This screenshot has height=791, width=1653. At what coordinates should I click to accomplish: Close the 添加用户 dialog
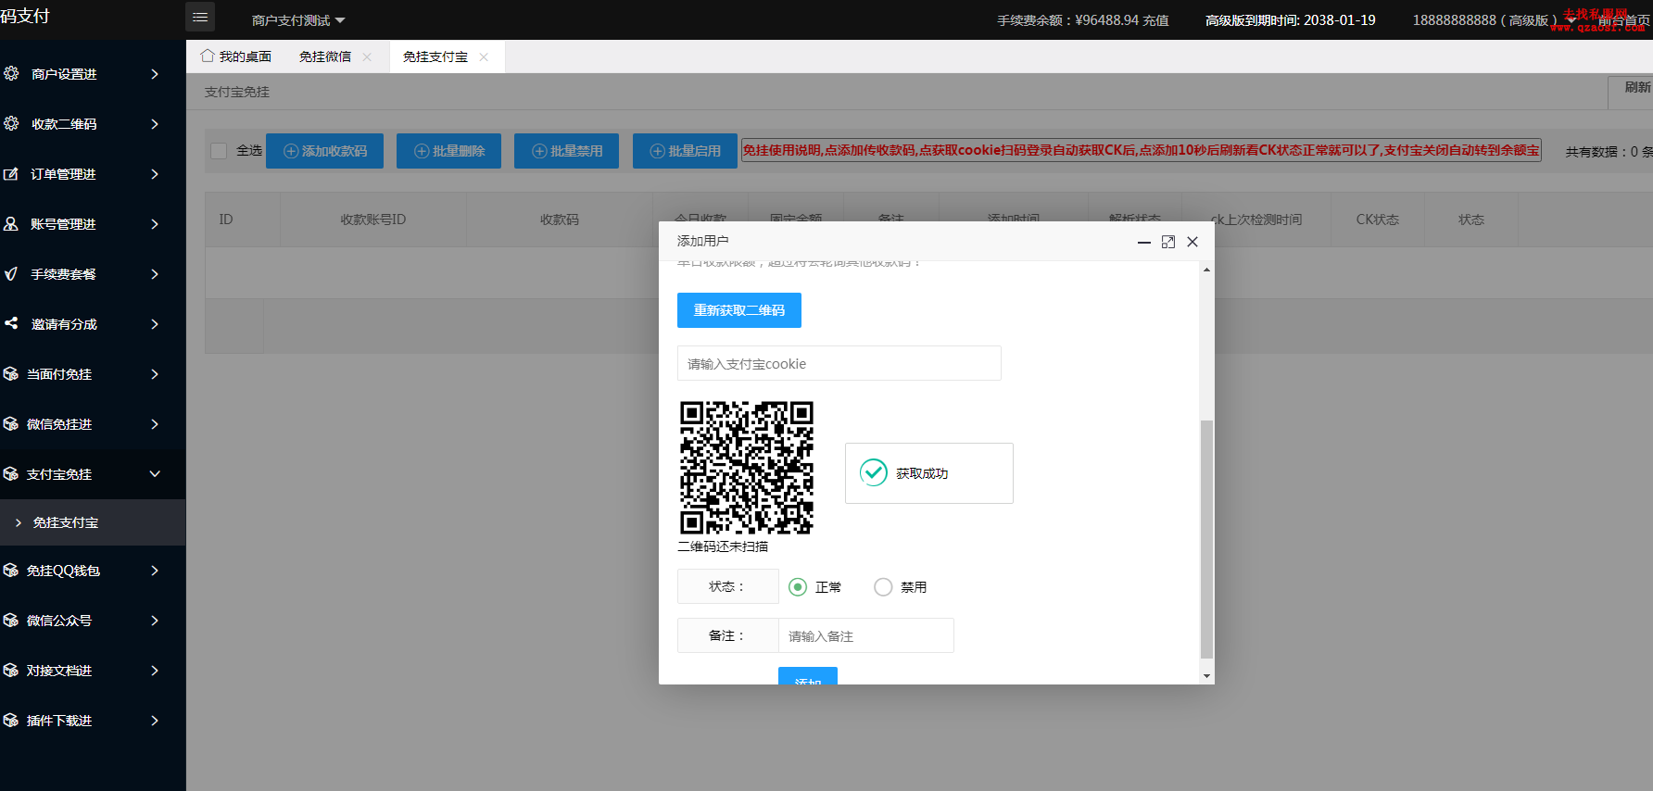tap(1192, 242)
